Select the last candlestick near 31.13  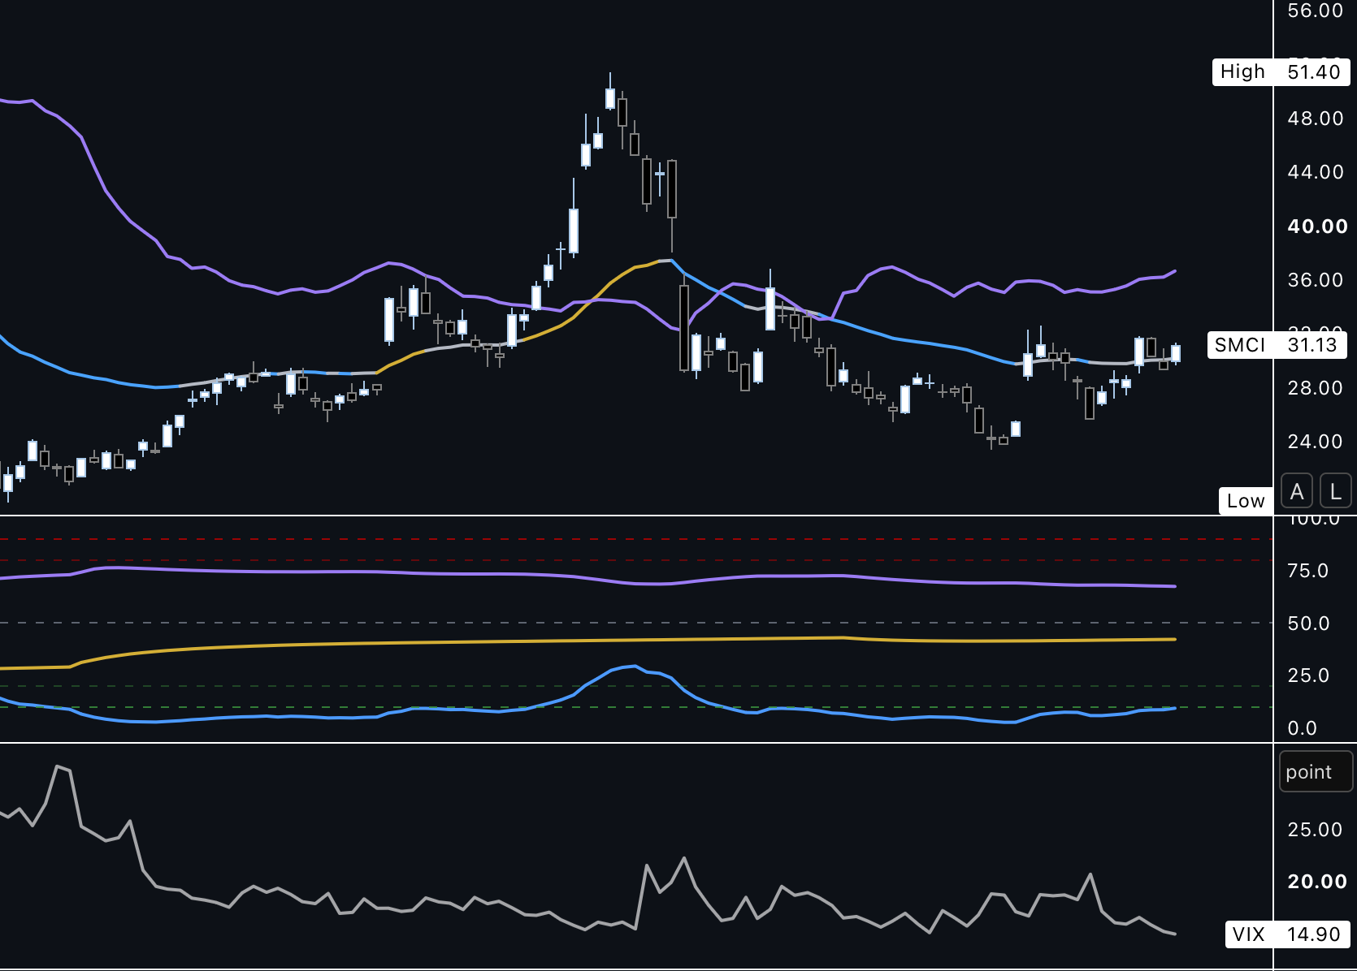pos(1176,352)
